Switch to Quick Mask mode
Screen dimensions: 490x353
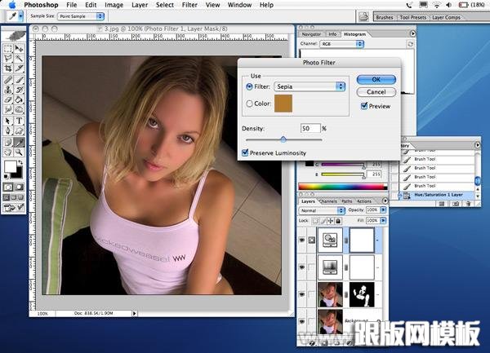(19, 188)
